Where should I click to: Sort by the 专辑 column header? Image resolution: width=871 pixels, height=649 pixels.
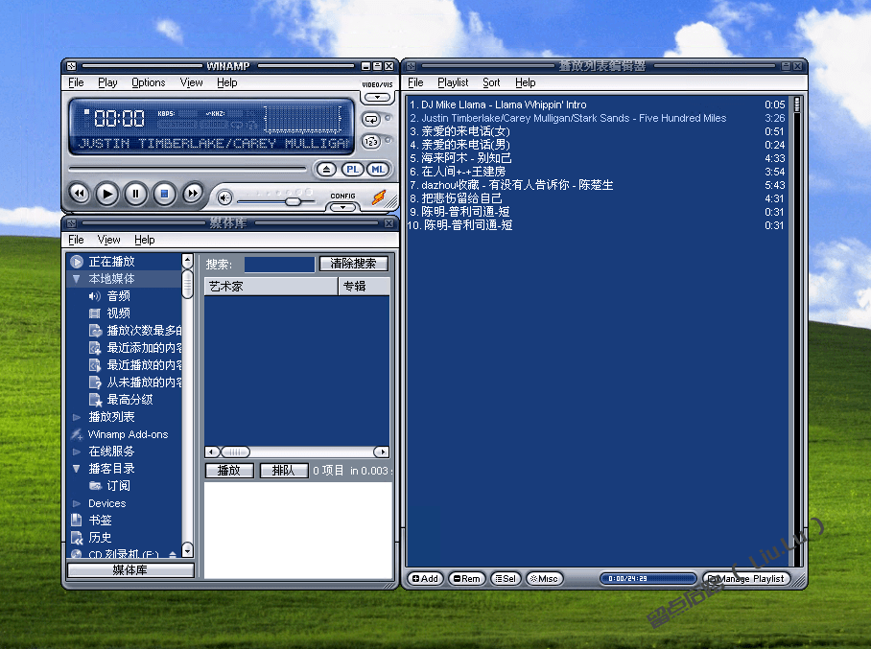365,287
